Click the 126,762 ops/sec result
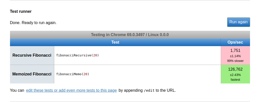The image size is (260, 102). (x=235, y=69)
